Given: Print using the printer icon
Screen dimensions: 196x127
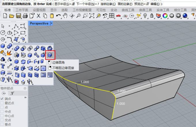Looking at the screenshot, I should (x=25, y=16).
